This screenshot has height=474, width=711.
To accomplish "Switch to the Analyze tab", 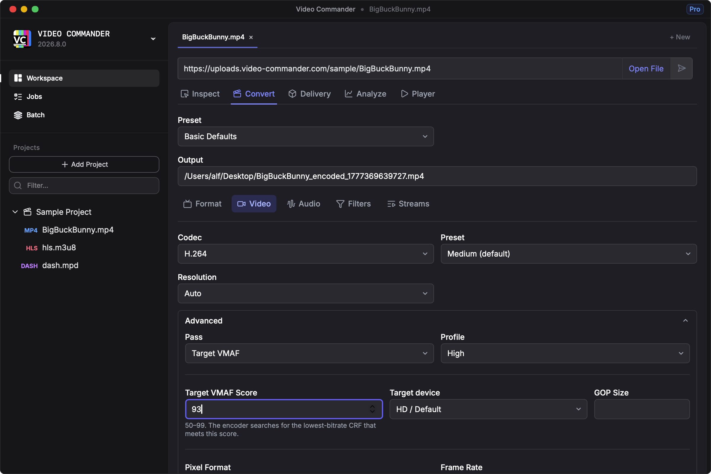I will click(366, 94).
